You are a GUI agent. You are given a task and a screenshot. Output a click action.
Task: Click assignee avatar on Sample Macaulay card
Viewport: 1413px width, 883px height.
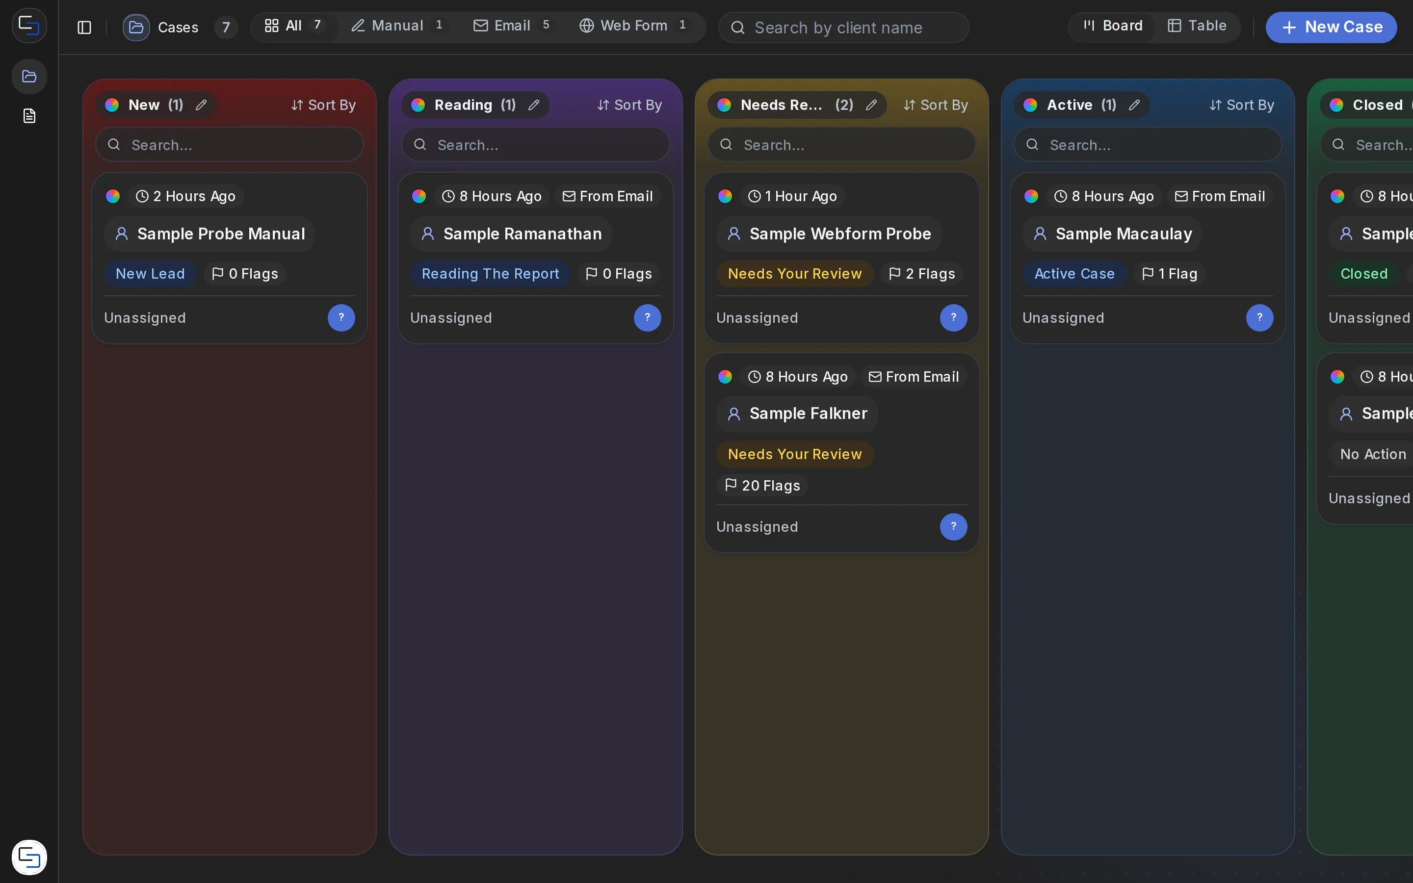1259,318
